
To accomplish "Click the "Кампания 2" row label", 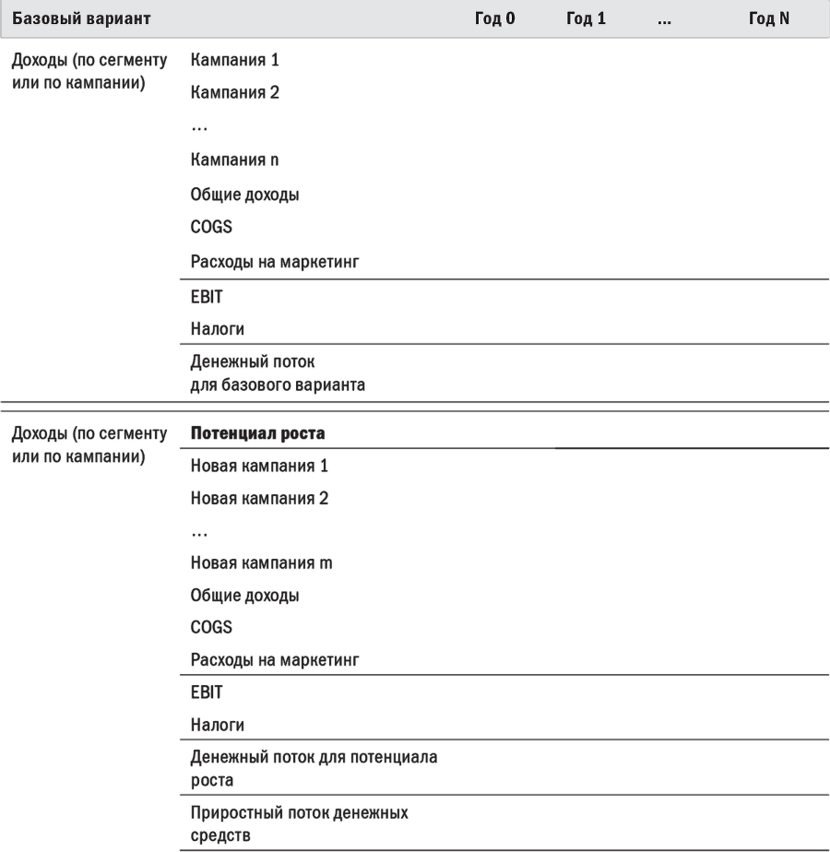I will click(235, 93).
